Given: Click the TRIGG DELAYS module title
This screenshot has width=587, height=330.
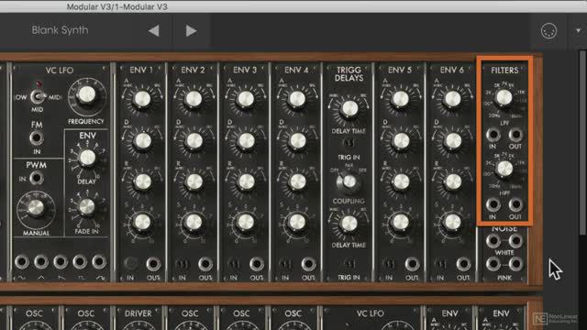Looking at the screenshot, I should (x=349, y=74).
